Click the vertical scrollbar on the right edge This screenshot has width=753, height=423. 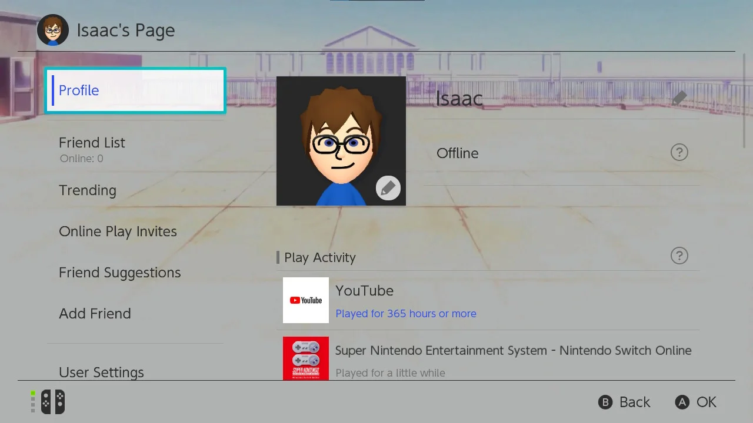(745, 100)
